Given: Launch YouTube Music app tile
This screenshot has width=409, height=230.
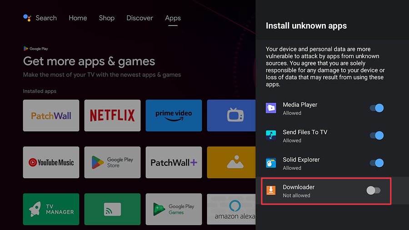Looking at the screenshot, I should point(51,162).
